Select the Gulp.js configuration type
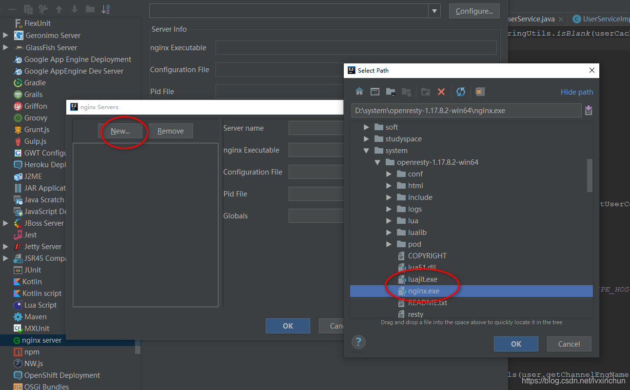 pos(30,141)
